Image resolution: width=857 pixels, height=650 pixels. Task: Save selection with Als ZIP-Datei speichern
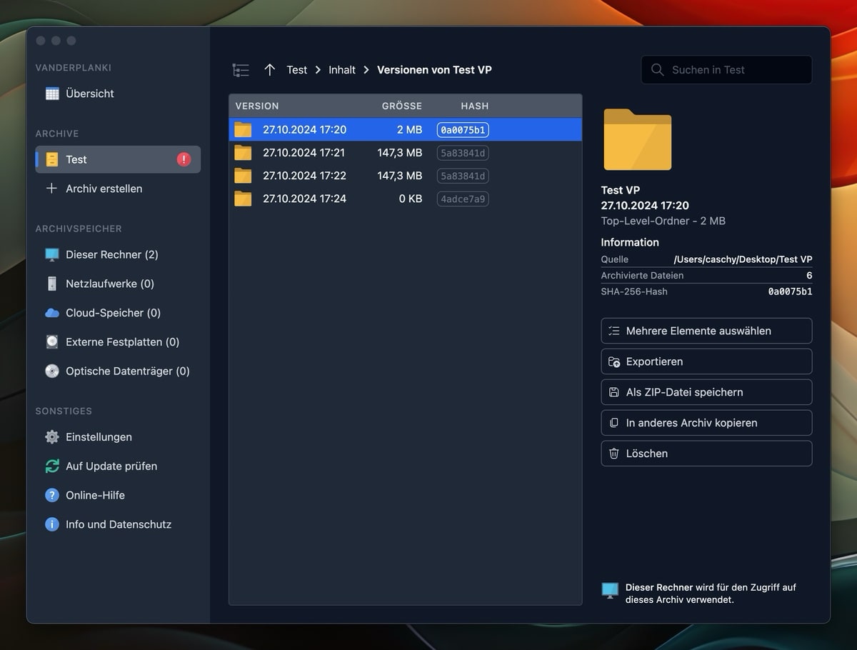pos(706,392)
